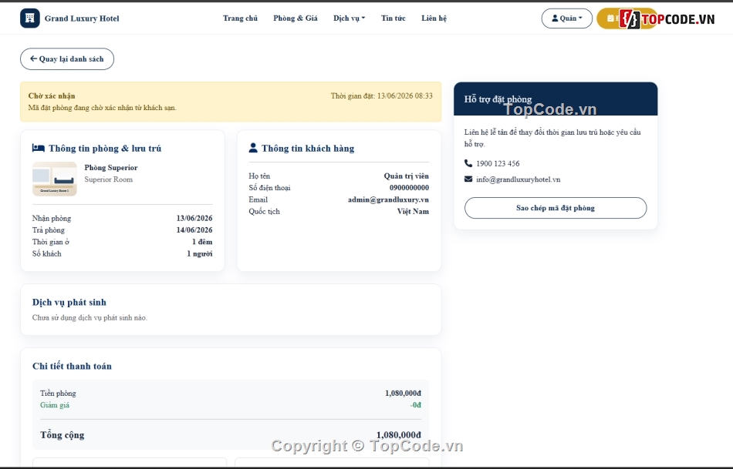733x469 pixels.
Task: Click the bed icon beside Thông tin phòng
Action: (x=39, y=148)
